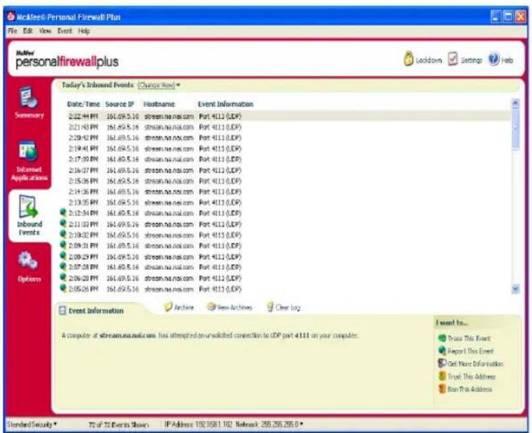Sort by the Event Information column header

pyautogui.click(x=226, y=104)
